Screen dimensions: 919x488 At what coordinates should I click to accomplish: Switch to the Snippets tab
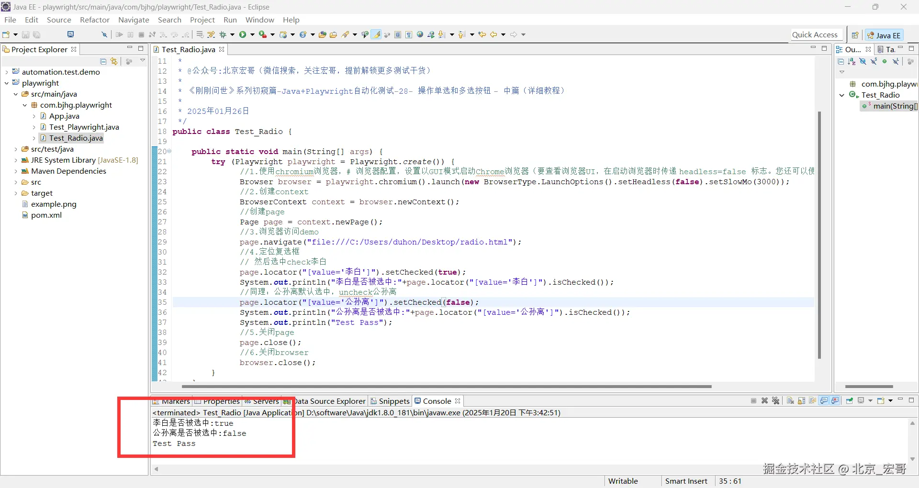point(390,401)
